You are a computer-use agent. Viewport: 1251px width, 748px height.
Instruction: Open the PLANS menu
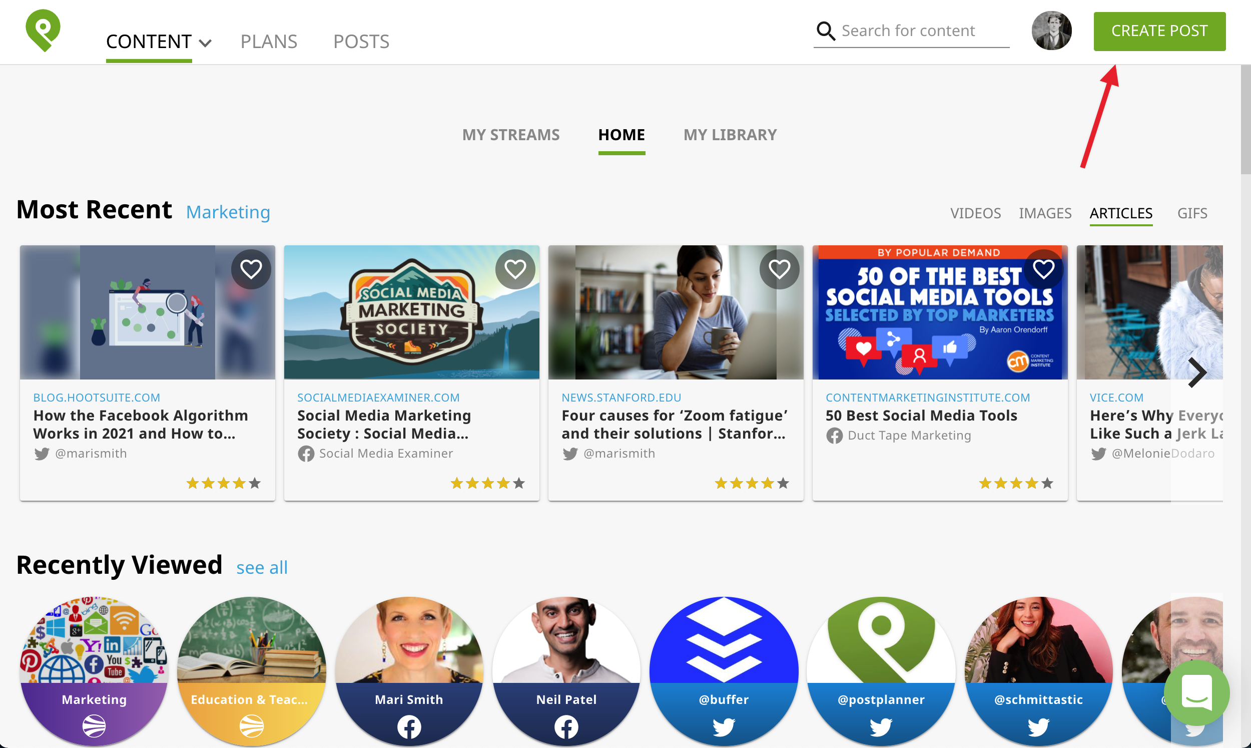[x=269, y=42]
